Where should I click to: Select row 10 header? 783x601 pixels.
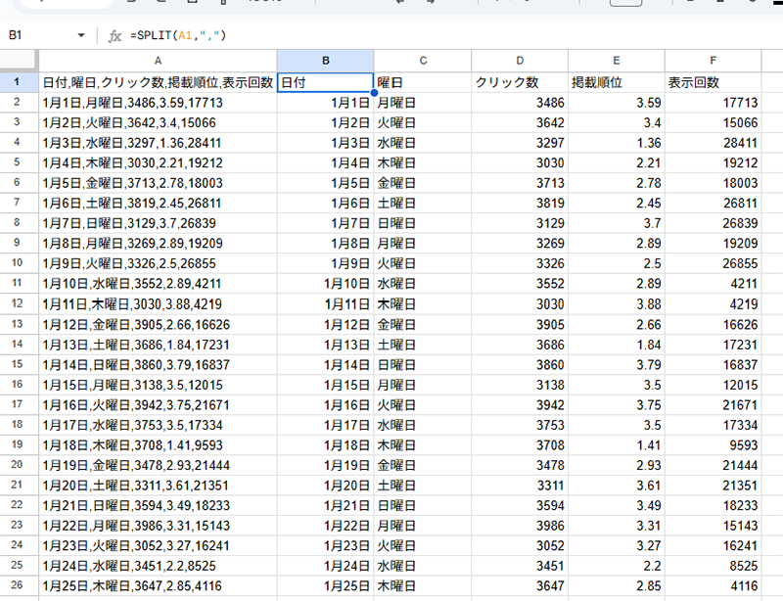19,263
